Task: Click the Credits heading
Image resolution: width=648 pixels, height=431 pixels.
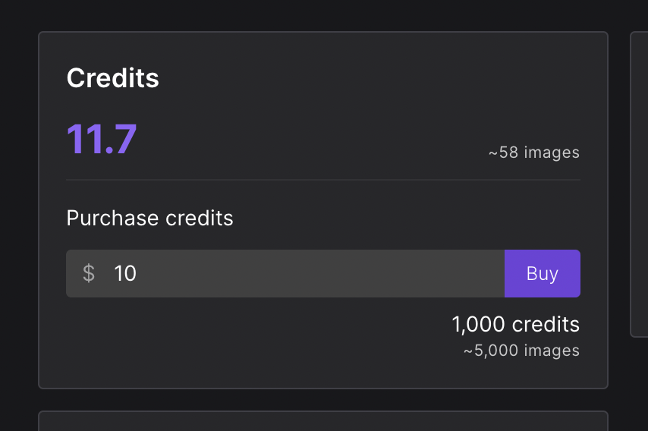Action: [113, 78]
